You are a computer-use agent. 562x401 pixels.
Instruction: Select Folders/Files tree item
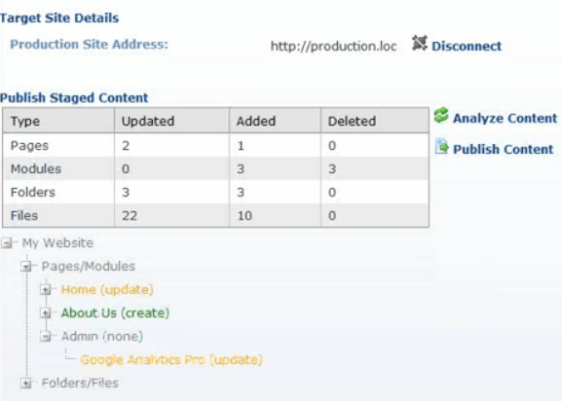[80, 383]
